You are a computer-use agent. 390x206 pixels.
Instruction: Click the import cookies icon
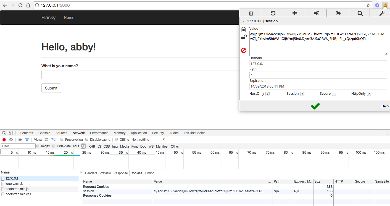click(x=317, y=13)
